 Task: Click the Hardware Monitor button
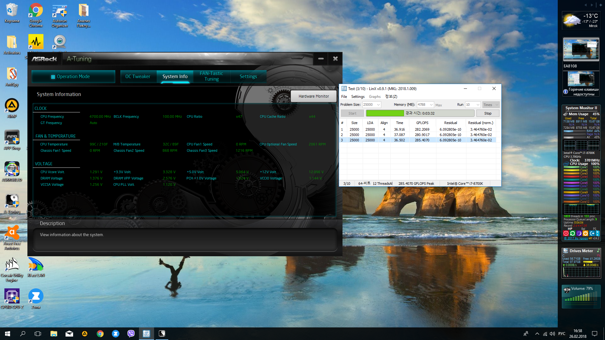click(314, 96)
